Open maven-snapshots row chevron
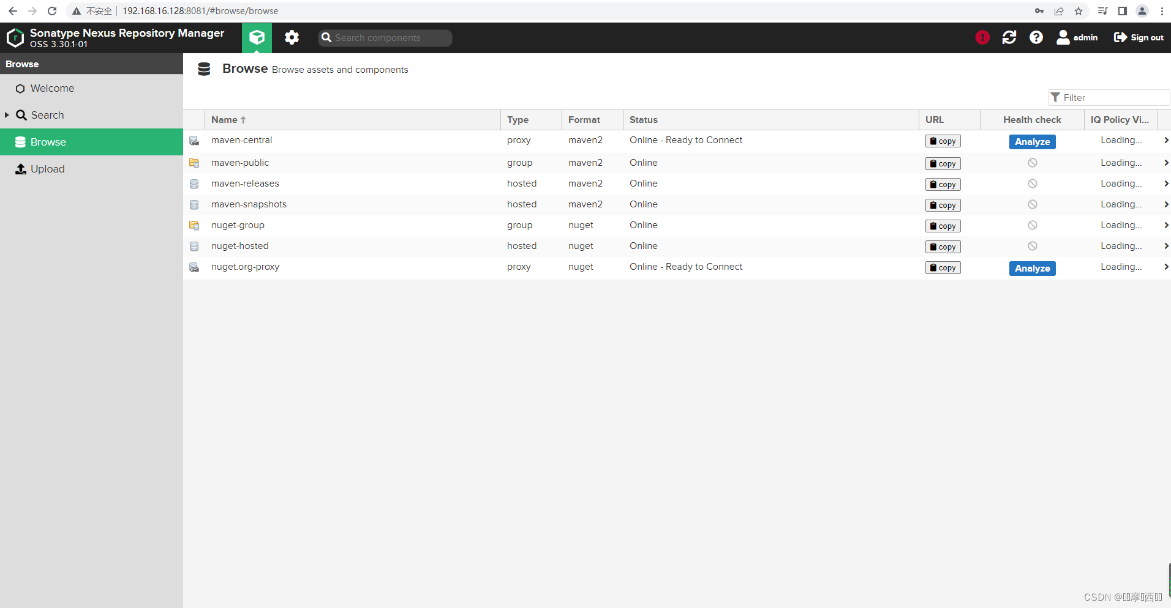The height and width of the screenshot is (608, 1171). tap(1166, 204)
